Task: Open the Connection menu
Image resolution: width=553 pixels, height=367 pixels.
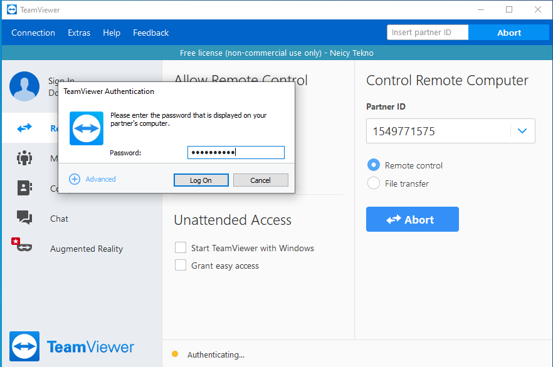Action: (x=33, y=33)
